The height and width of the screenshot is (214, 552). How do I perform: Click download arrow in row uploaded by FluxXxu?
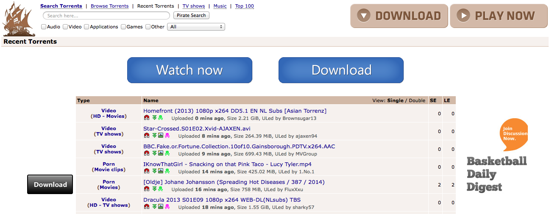click(154, 189)
